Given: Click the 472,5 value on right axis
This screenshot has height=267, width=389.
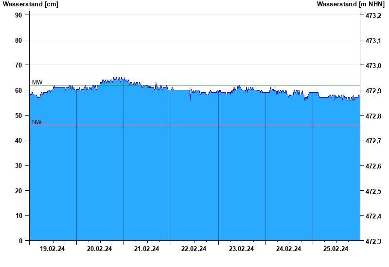Looking at the screenshot, I should coord(373,191).
